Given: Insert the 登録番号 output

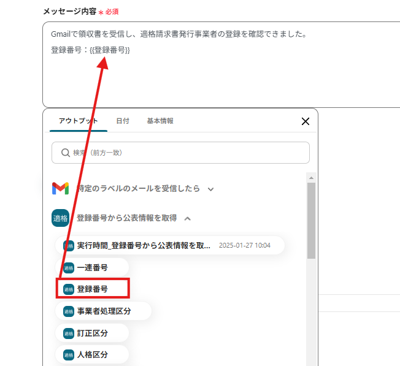Looking at the screenshot, I should 93,289.
